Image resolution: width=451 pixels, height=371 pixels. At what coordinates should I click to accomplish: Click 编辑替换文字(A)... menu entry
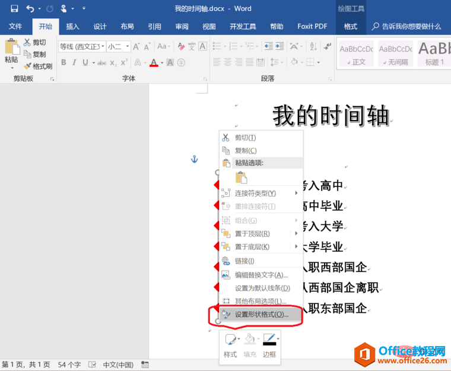point(261,275)
